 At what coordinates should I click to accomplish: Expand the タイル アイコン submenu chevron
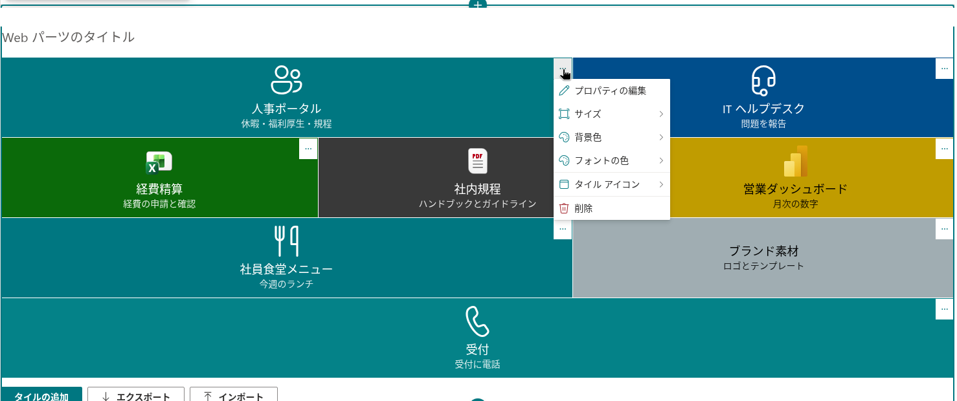point(661,185)
